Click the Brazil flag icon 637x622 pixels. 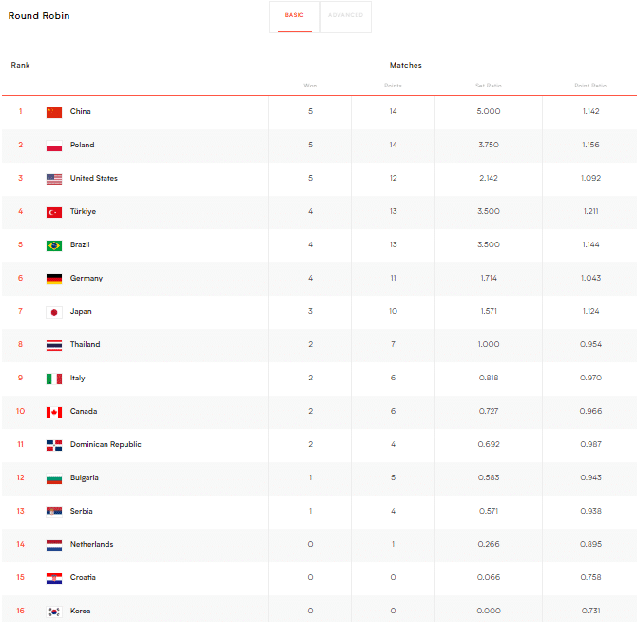tap(54, 245)
